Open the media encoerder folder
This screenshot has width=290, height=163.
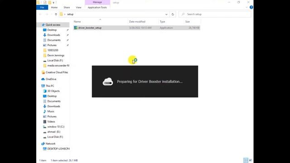click(58, 66)
